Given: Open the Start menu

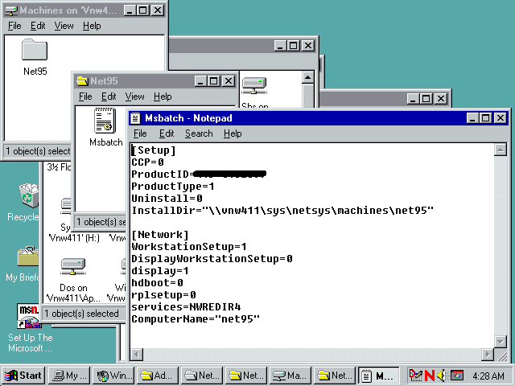Looking at the screenshot, I should (23, 376).
